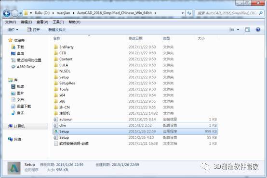
Task: Click the x64 folder icon
Action: point(56,95)
